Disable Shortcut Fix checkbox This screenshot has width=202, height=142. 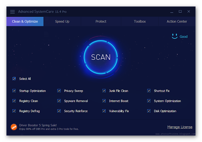click(149, 91)
